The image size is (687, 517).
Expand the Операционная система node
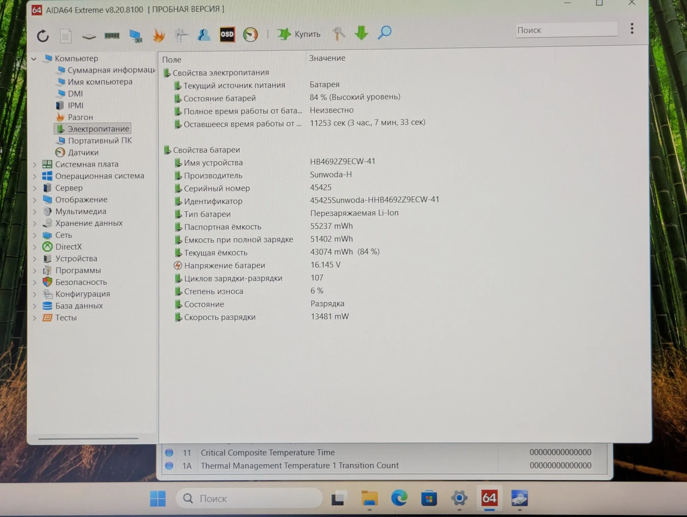[x=35, y=176]
